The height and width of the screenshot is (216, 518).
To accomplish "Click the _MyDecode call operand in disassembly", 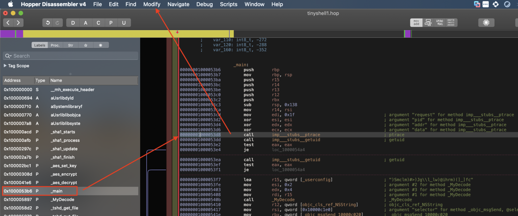I will pos(283,200).
